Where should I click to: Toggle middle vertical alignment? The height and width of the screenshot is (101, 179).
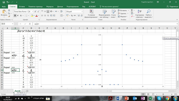pyautogui.click(x=45, y=11)
